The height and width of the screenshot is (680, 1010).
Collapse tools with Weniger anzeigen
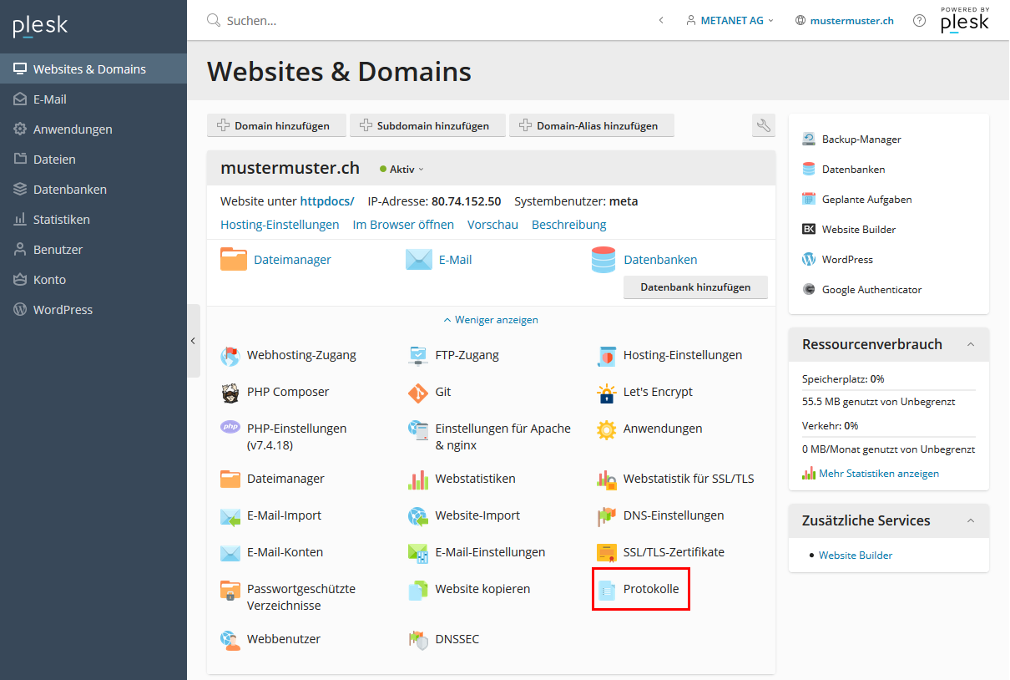(491, 320)
